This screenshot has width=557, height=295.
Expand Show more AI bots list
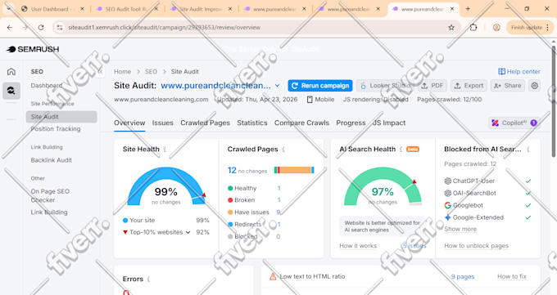[x=460, y=229]
